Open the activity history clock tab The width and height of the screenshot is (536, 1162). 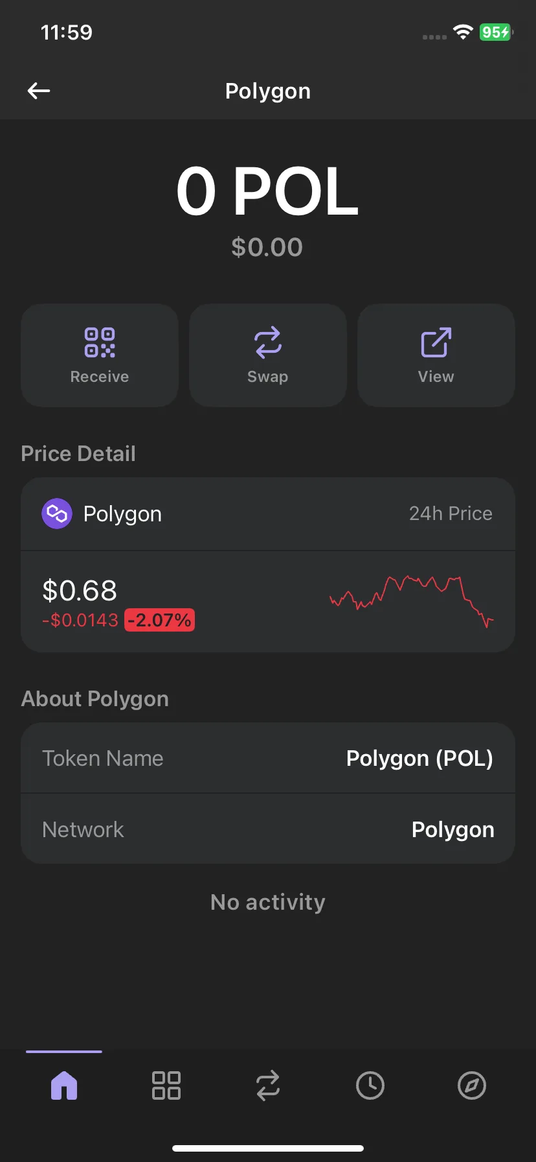370,1085
